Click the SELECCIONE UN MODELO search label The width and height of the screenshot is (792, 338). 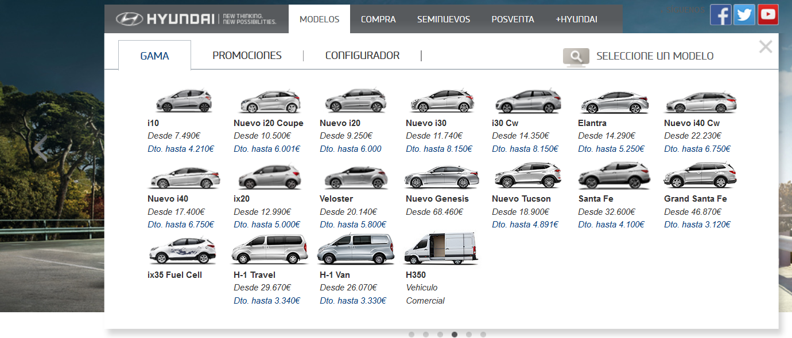point(655,56)
